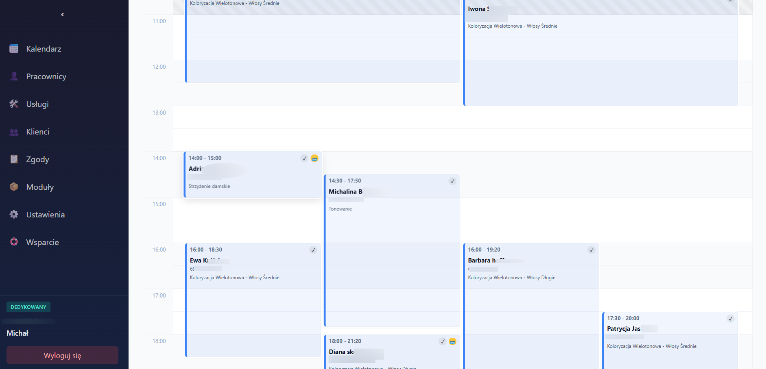
Task: Click payment card icon on 14:00 appointment
Action: coord(314,158)
